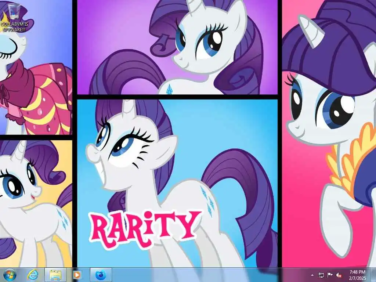Launch Windows Media Player from taskbar

[77, 275]
